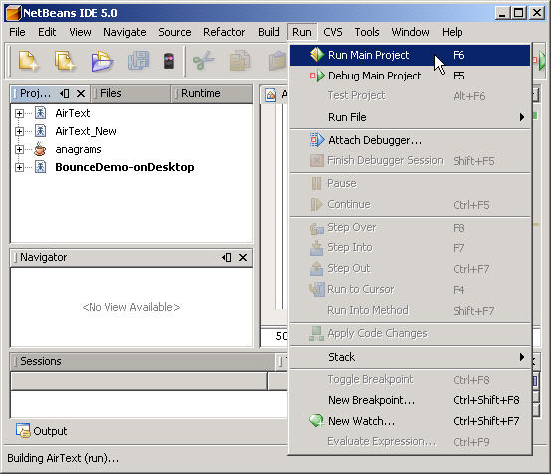Choose Debug Main Project F5

[410, 76]
